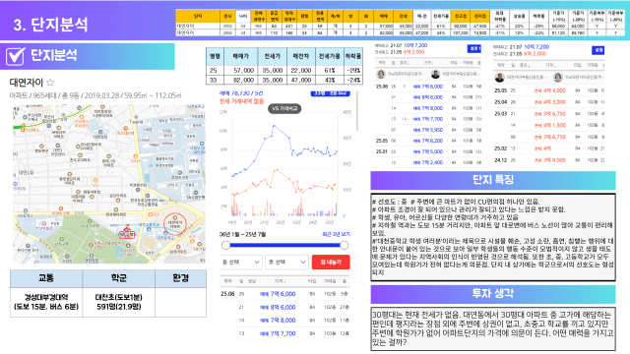Click the red circled 대연자이 marker on map
The width and height of the screenshot is (630, 354).
point(175,224)
